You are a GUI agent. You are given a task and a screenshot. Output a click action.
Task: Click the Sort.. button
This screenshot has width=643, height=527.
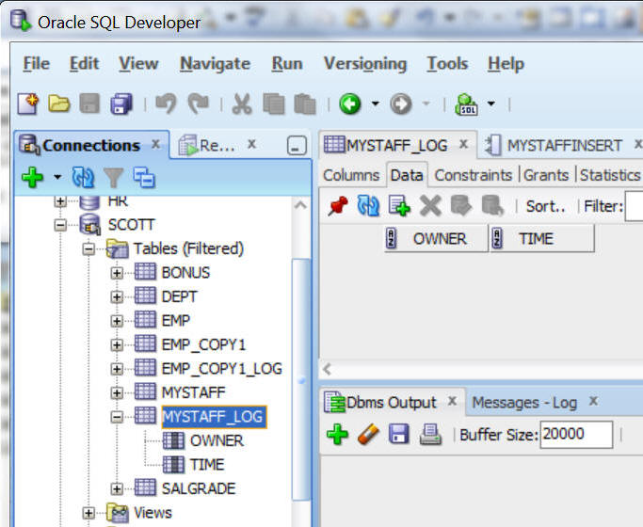click(x=545, y=206)
